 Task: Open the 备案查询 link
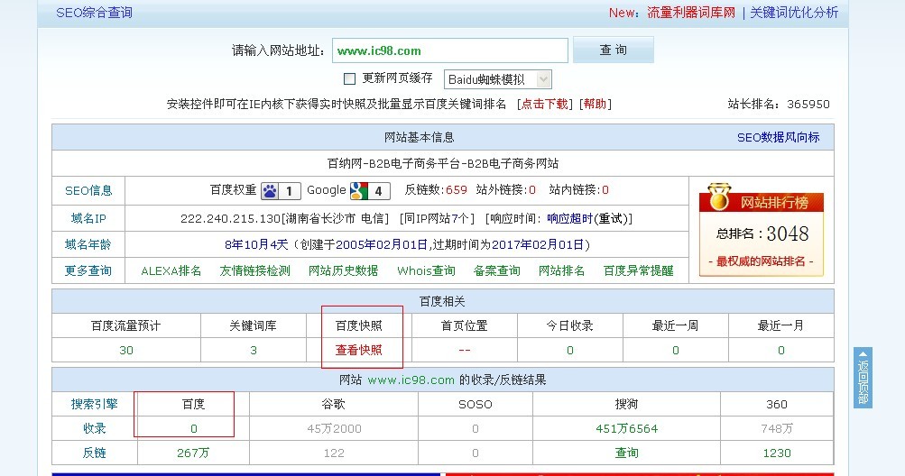click(497, 270)
